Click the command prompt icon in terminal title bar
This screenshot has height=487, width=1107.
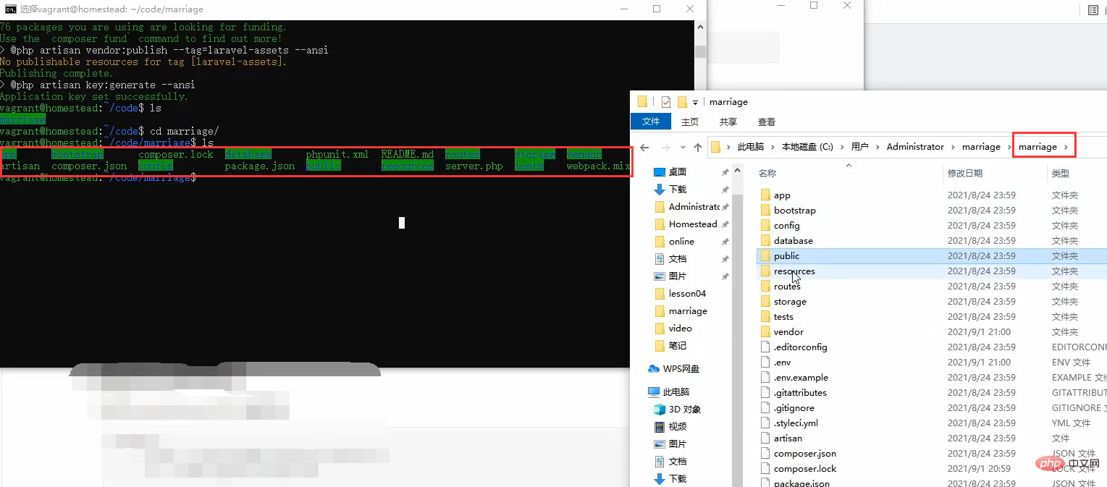click(x=9, y=9)
